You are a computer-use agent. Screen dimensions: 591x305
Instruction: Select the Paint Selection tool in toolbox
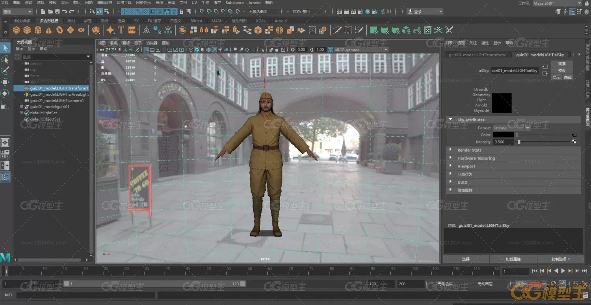coord(5,71)
